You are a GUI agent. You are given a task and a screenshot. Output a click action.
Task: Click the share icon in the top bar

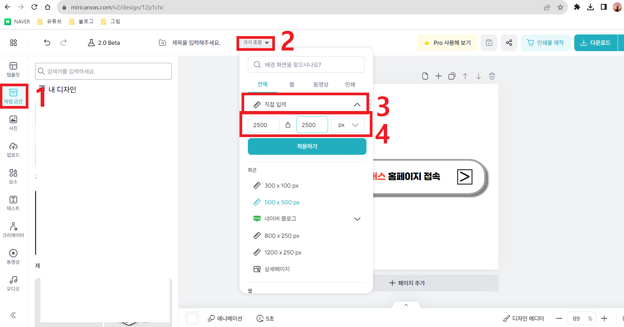[509, 42]
